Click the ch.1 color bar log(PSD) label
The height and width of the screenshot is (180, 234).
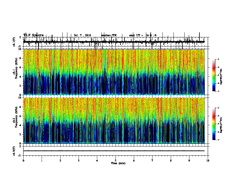(x=221, y=76)
